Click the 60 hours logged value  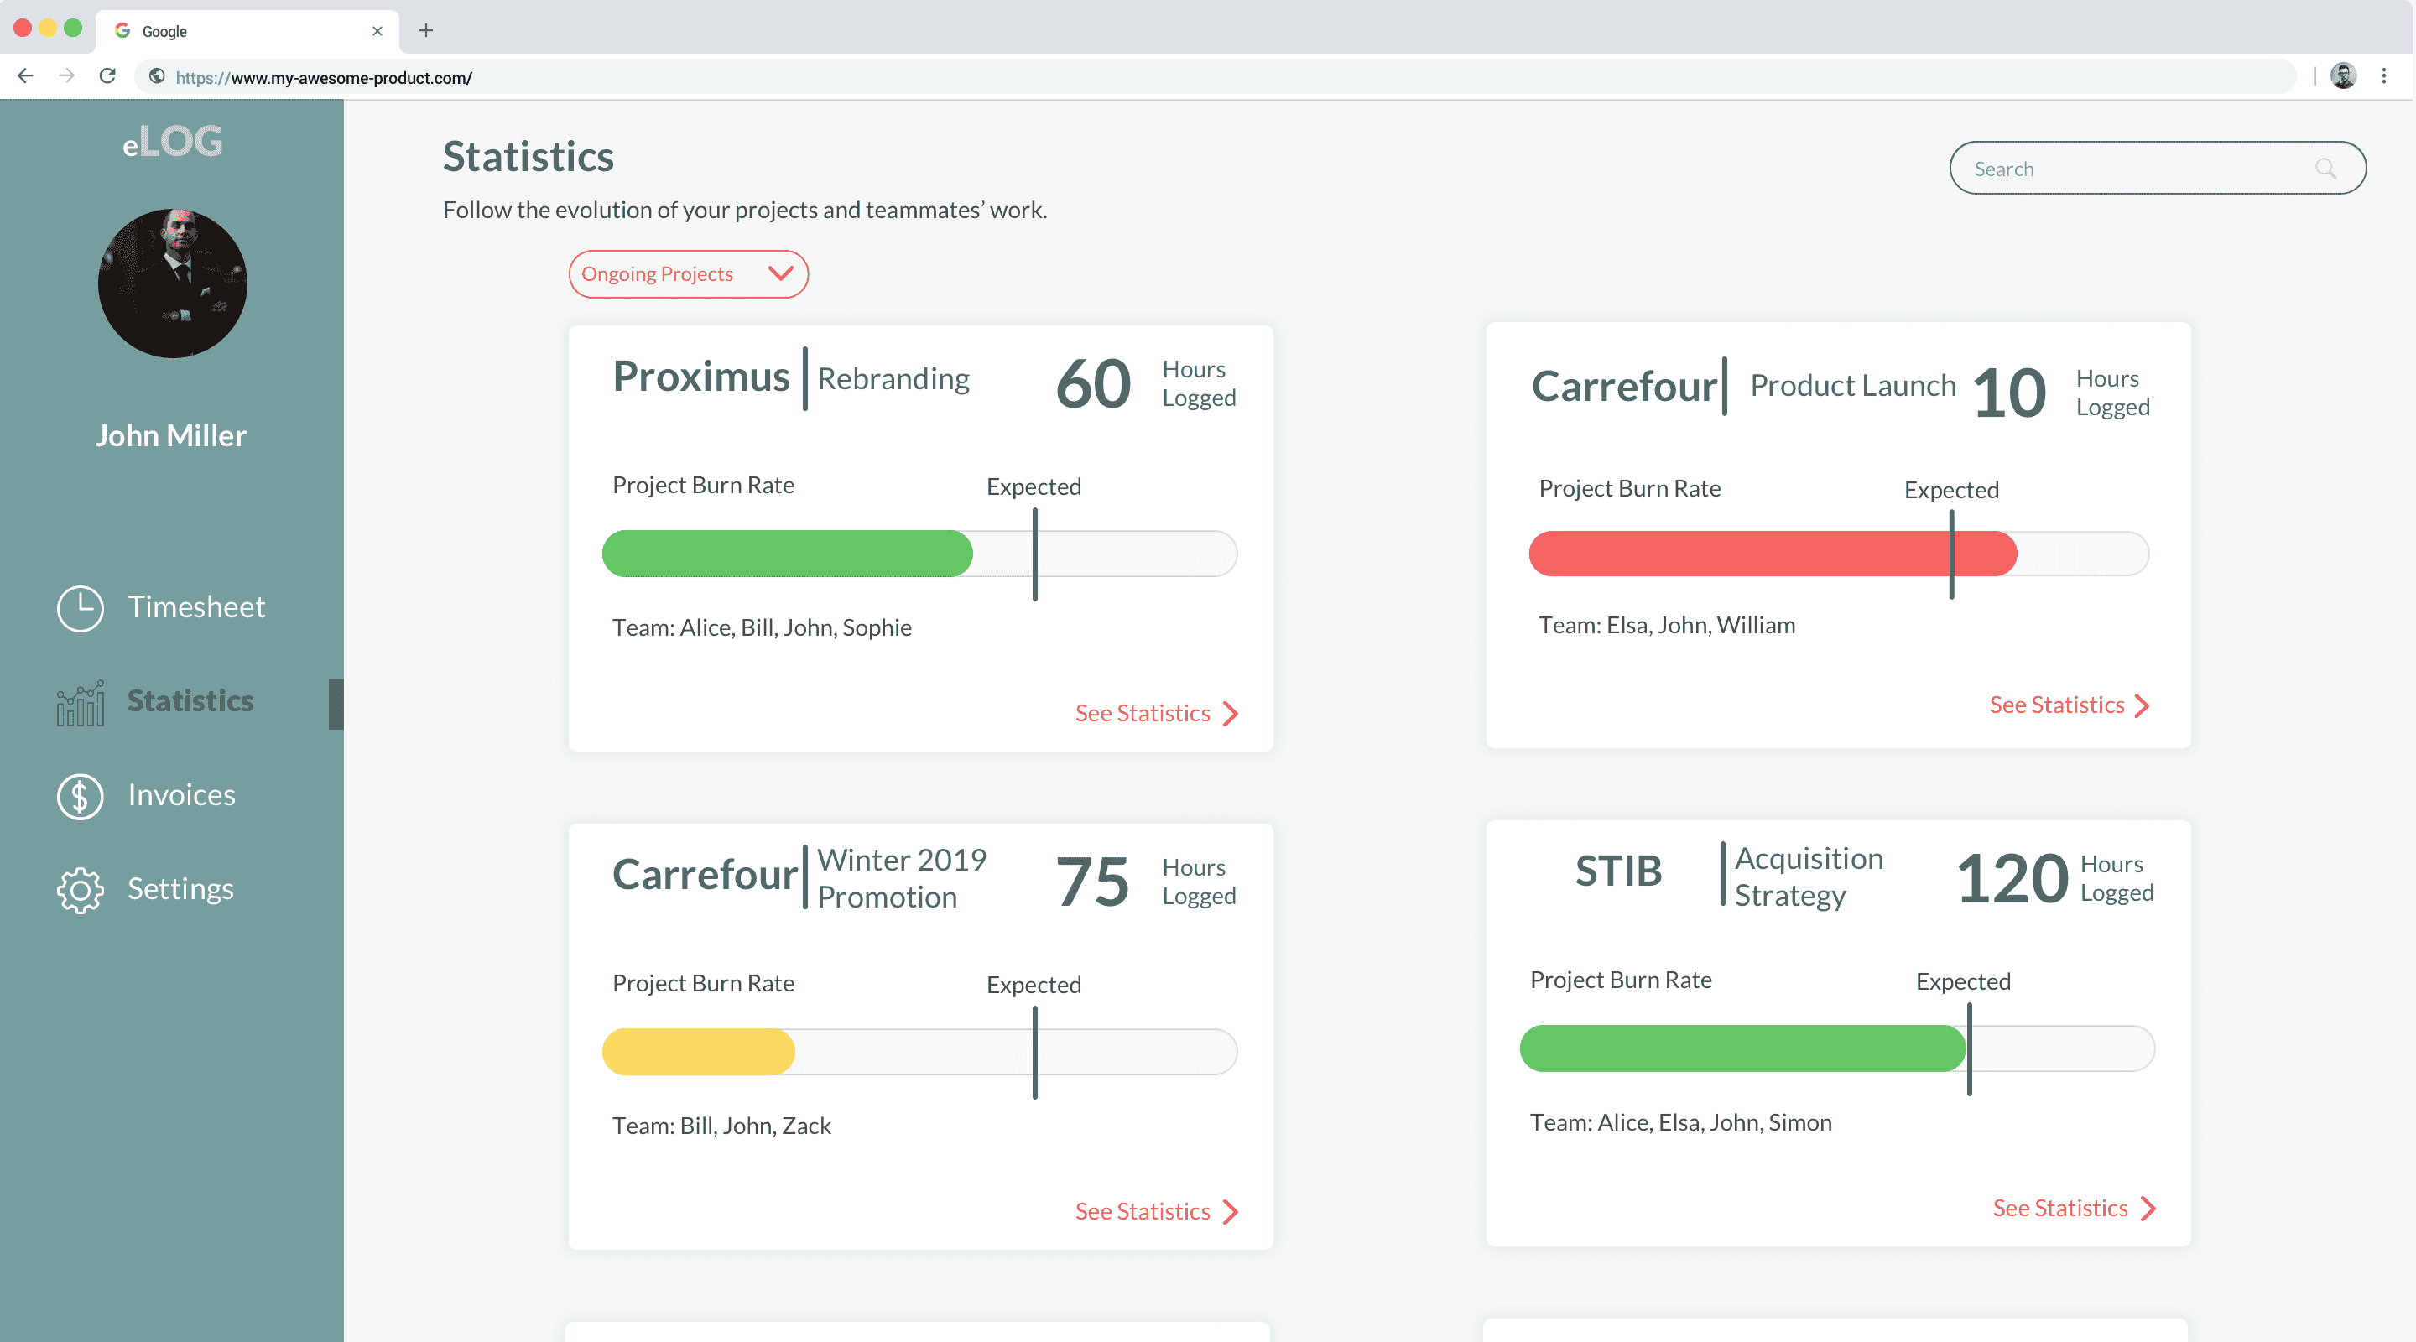tap(1092, 384)
